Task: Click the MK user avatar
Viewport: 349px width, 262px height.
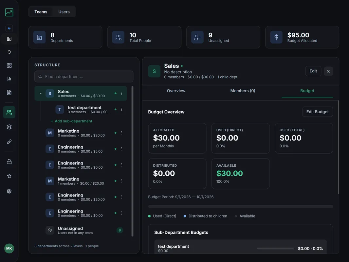Action: click(9, 249)
